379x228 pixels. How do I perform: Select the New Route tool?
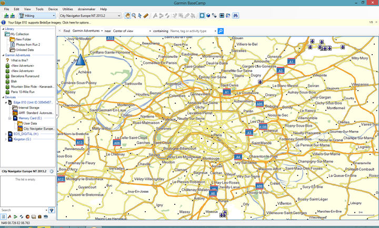point(161,16)
